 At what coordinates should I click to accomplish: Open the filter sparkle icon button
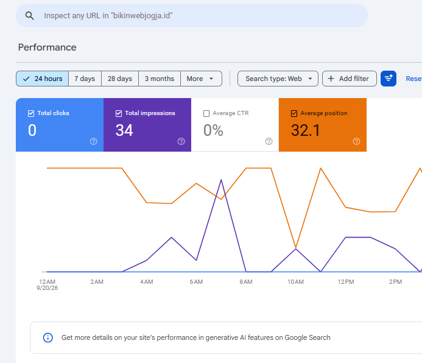pos(389,79)
